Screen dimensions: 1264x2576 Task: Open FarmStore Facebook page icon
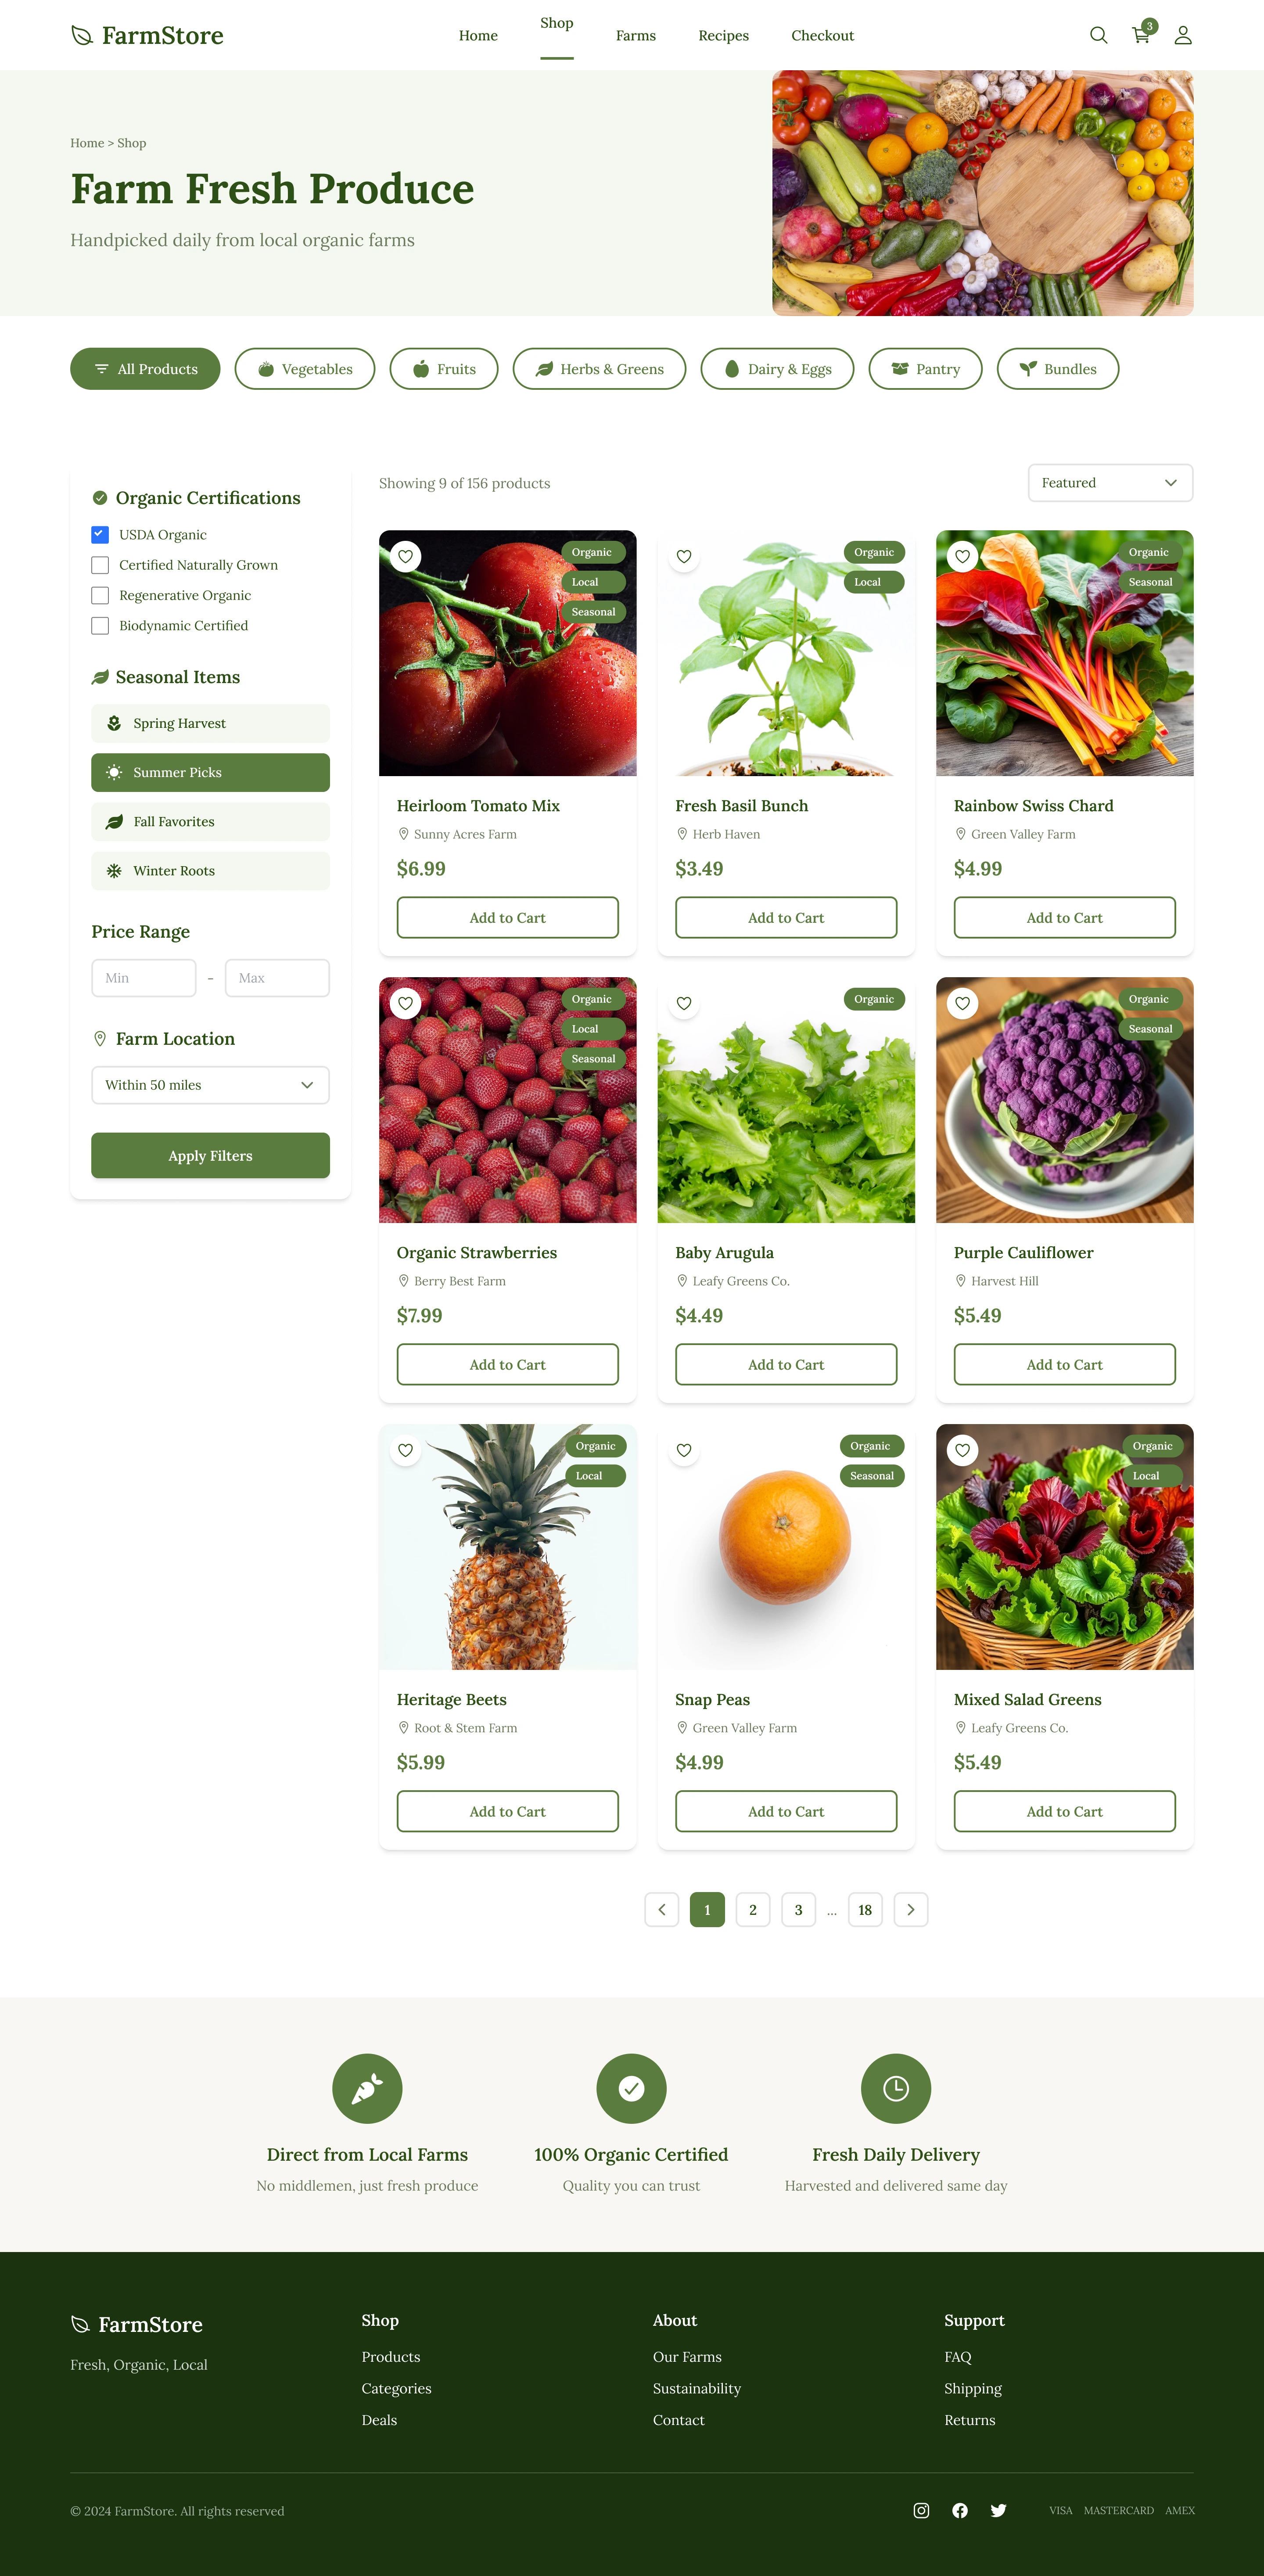click(x=960, y=2510)
